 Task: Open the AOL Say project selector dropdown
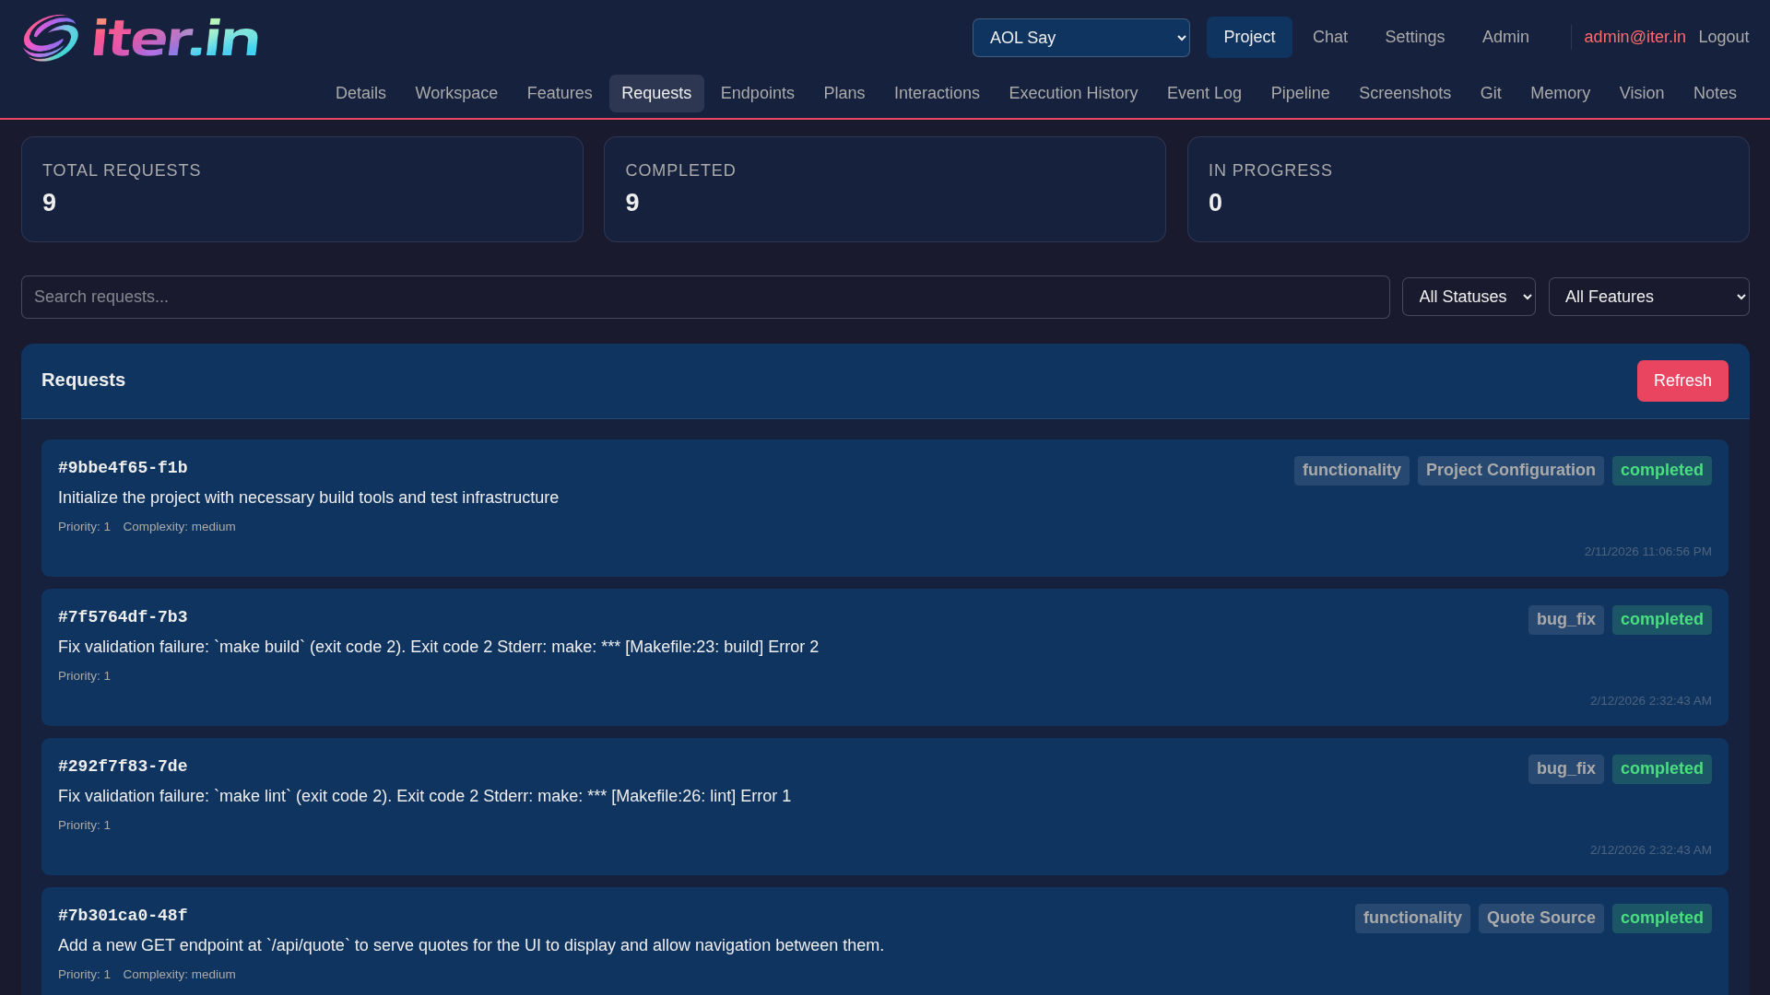point(1080,38)
